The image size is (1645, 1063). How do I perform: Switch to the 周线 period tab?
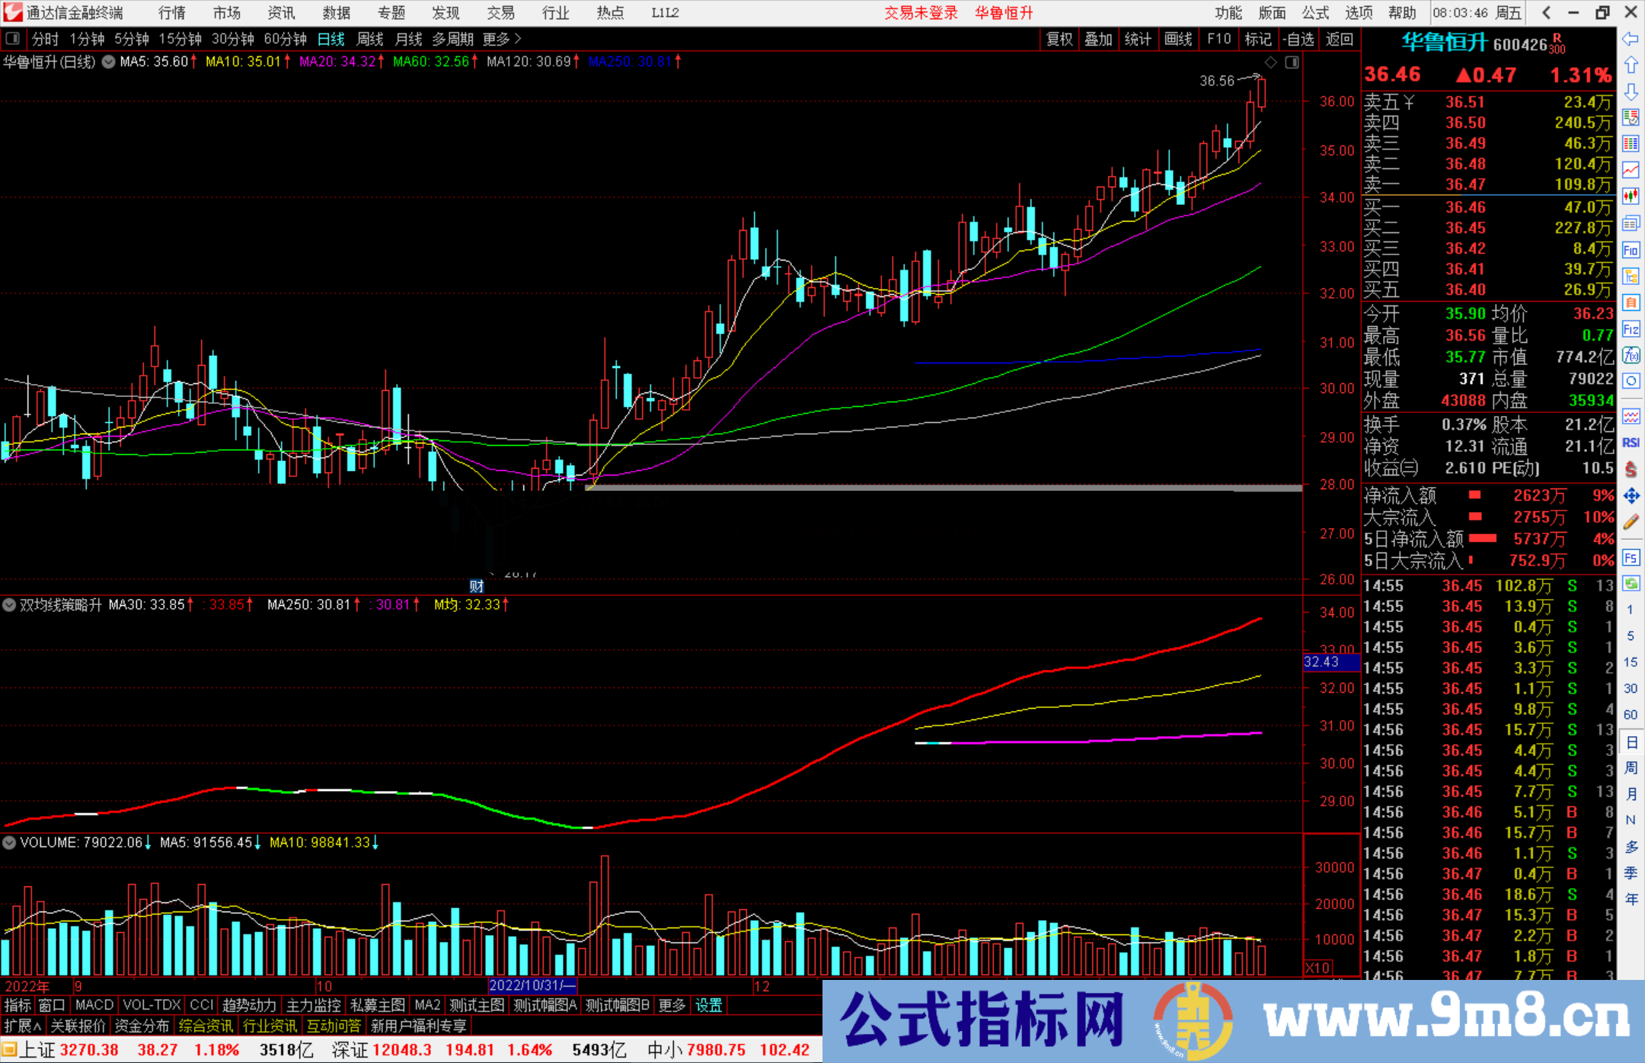pos(369,39)
